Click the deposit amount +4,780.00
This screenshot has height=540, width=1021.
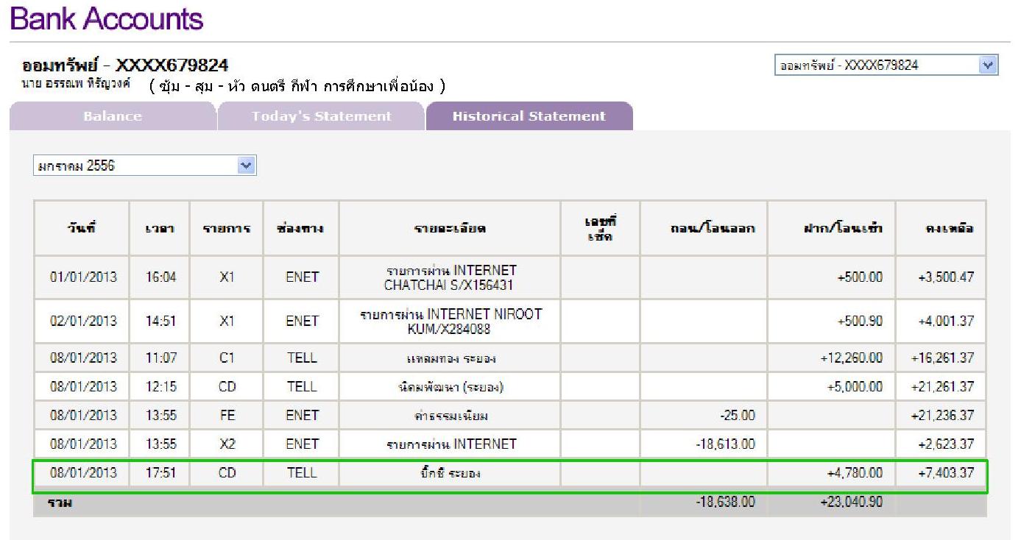pos(855,473)
